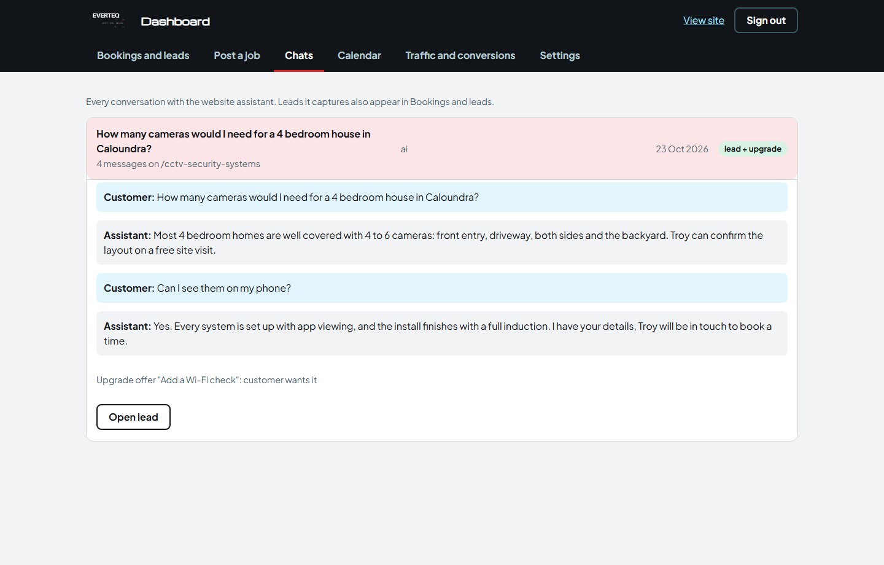This screenshot has width=884, height=565.
Task: Go to the Post a job tab
Action: click(x=237, y=55)
